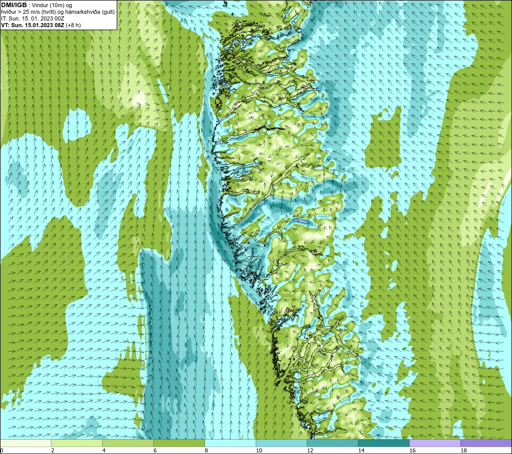Click the 2–4 m/s legend color swatch

pyautogui.click(x=77, y=443)
